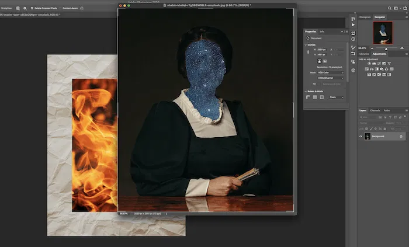409x247 pixels.
Task: Click the reset crop arrow icon
Action: (x=81, y=8)
